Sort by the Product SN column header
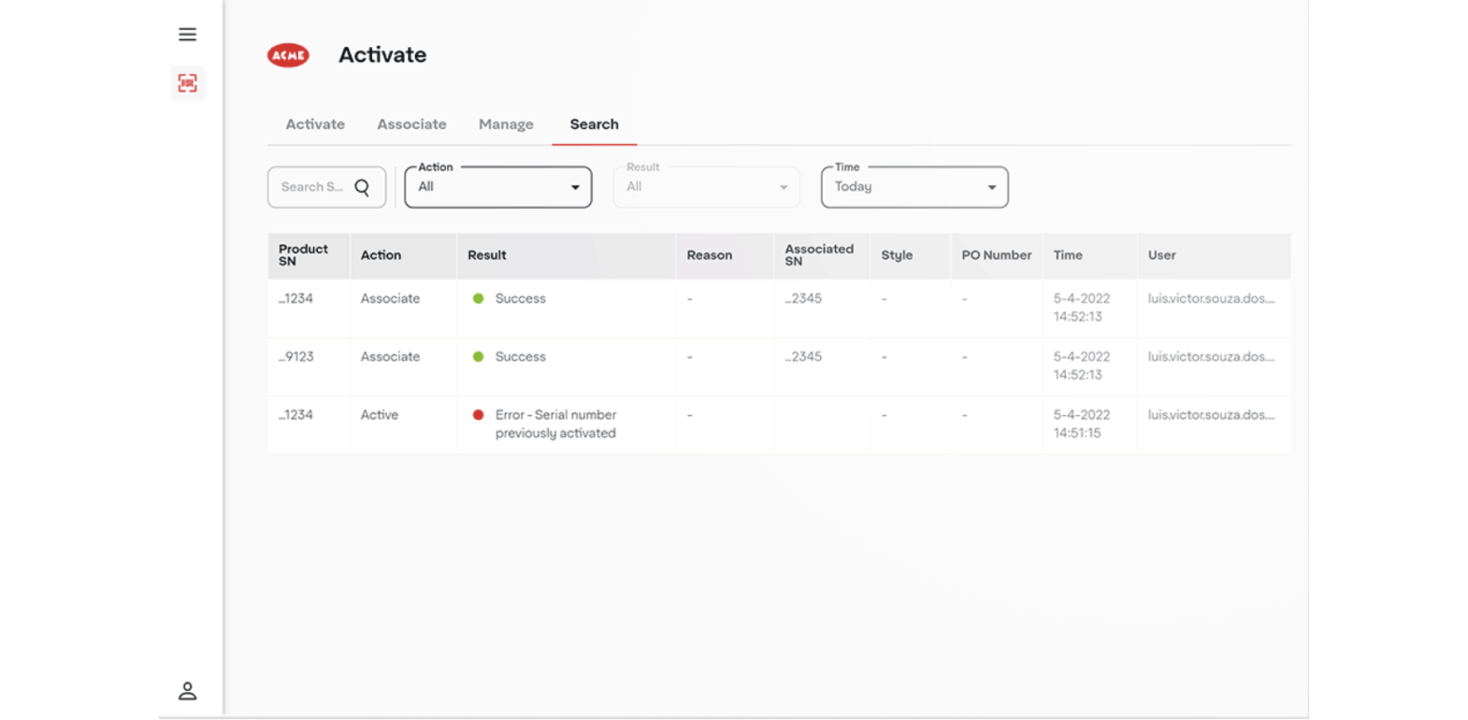This screenshot has width=1468, height=720. 303,255
